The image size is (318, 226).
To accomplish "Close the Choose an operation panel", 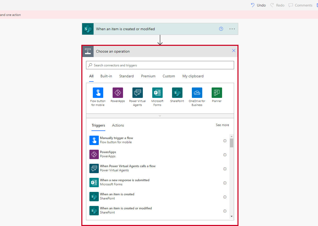I will (x=234, y=51).
